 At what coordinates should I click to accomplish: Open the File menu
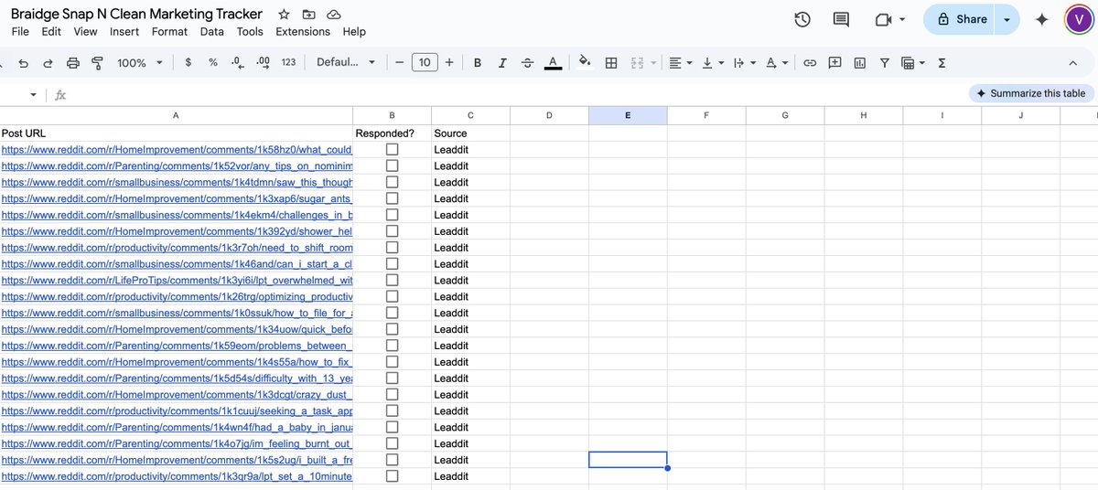(x=20, y=31)
